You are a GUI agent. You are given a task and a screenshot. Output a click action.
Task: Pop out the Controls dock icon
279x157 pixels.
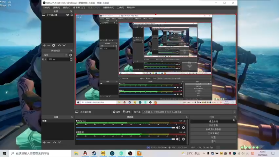click(235, 117)
